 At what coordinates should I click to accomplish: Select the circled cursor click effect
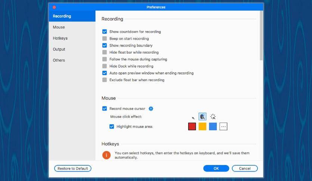(202, 116)
